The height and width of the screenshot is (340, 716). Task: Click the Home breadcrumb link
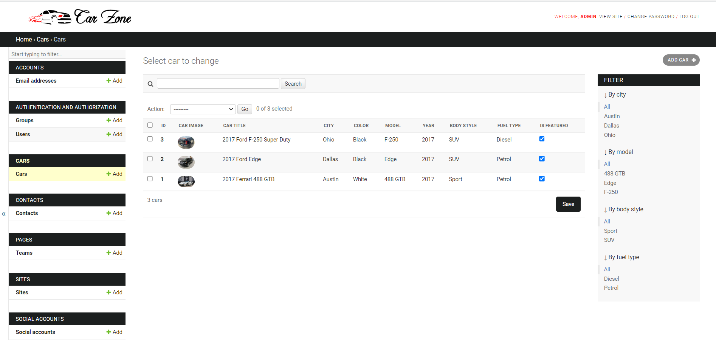pyautogui.click(x=24, y=39)
